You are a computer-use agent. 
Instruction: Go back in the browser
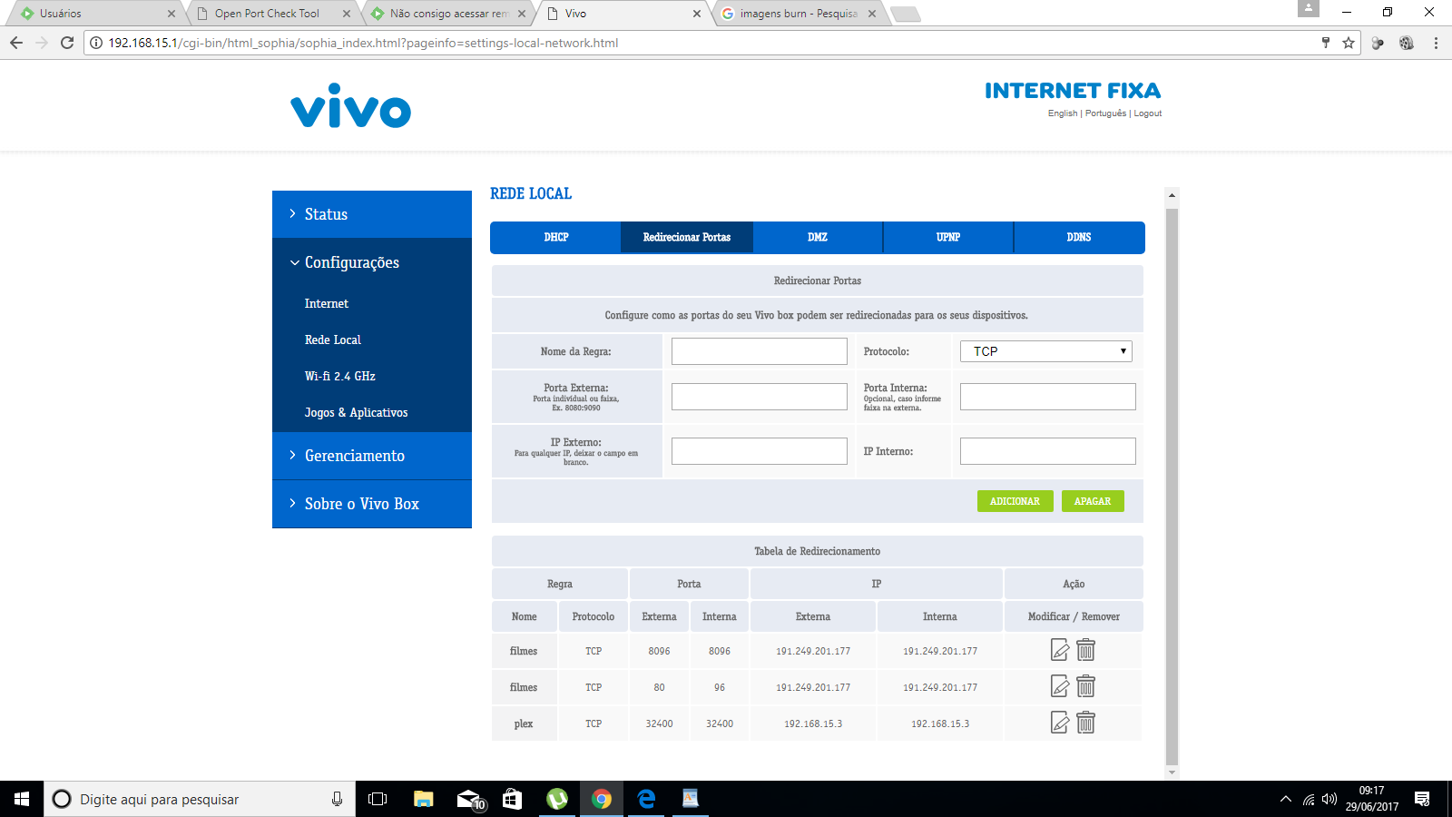(x=16, y=43)
